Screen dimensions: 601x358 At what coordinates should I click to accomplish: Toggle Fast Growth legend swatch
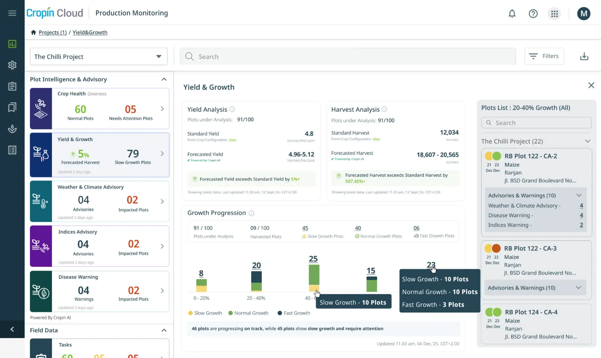[x=280, y=313]
